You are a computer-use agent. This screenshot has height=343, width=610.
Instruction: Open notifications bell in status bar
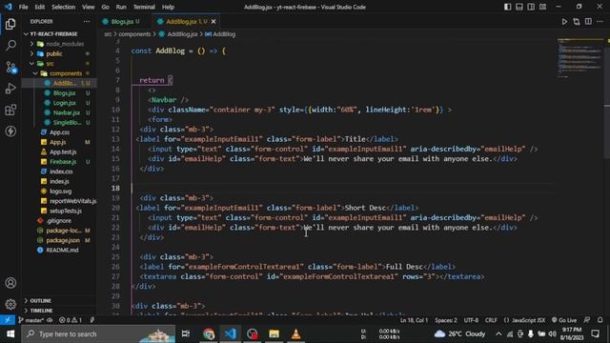tap(600, 320)
